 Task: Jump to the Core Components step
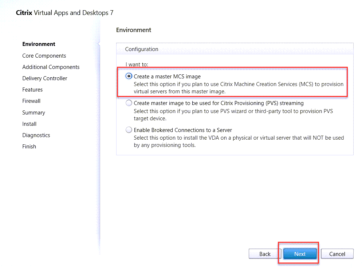[44, 56]
